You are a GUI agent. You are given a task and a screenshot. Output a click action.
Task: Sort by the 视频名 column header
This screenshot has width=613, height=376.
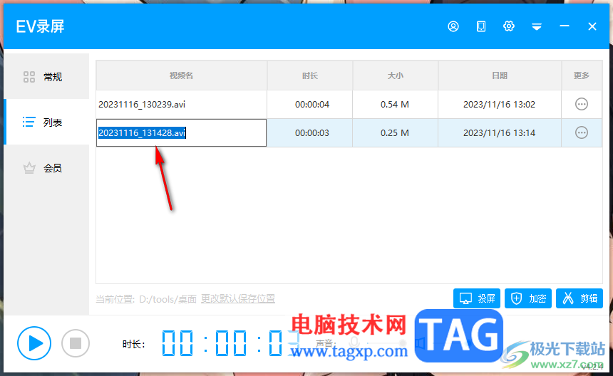(181, 75)
